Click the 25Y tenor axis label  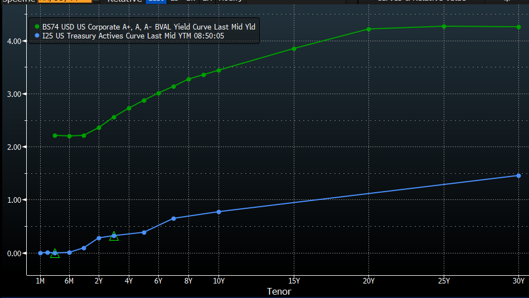click(444, 281)
